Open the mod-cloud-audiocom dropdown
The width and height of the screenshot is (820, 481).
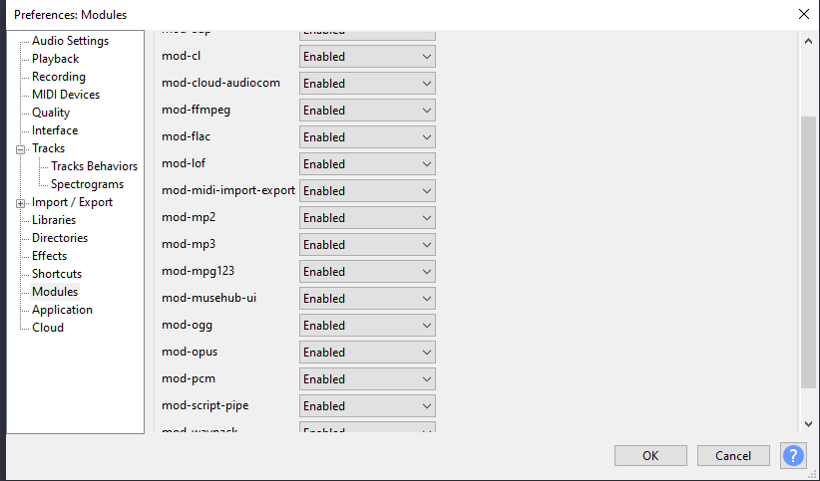pos(367,84)
